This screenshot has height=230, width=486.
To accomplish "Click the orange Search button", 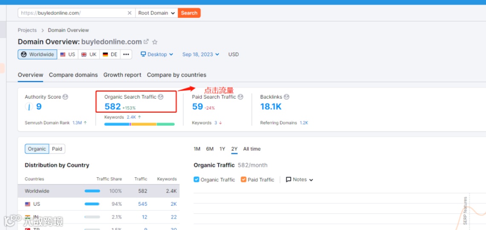I will tap(189, 13).
